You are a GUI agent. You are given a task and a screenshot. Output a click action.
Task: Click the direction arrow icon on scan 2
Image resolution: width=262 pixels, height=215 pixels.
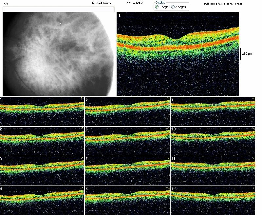point(82,128)
